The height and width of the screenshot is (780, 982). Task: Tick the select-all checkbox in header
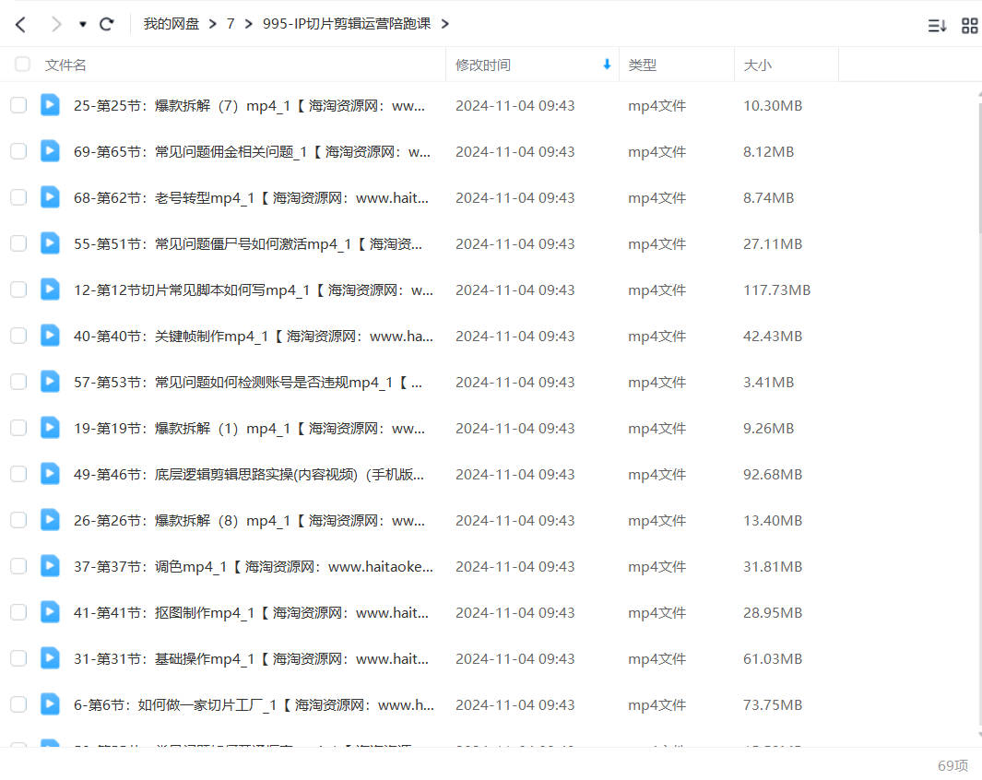pyautogui.click(x=22, y=65)
